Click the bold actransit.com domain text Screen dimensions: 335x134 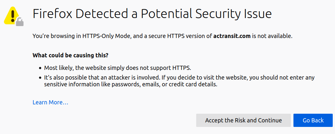pos(232,36)
